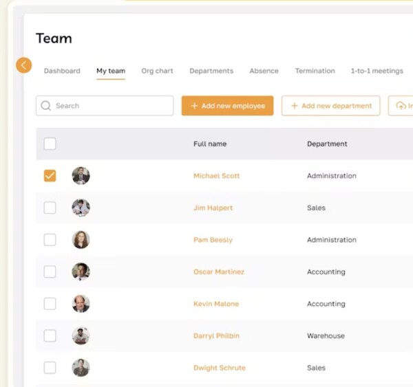Click the cloud upload import icon
413x387 pixels.
401,106
